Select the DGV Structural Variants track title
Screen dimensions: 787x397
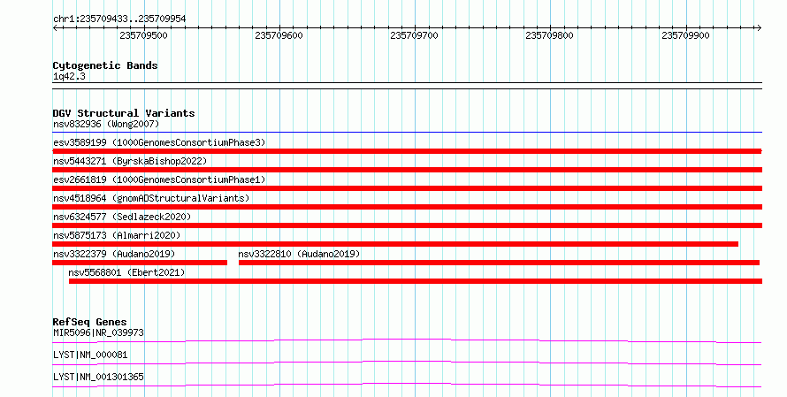tap(124, 113)
